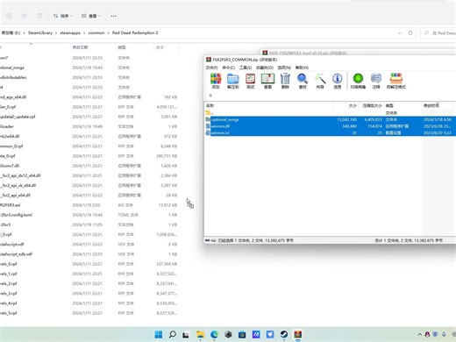456x342 pixels.
Task: Click SteamLibrary in the address breadcrumb
Action: 40,32
